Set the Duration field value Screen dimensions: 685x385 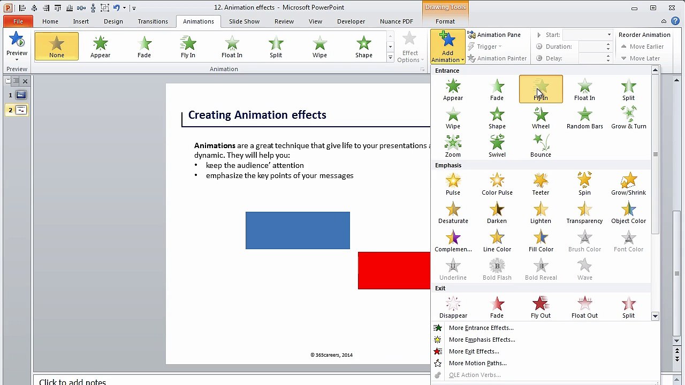[x=592, y=47]
